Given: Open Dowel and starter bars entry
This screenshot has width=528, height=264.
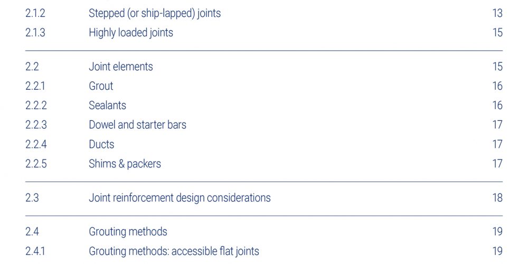Looking at the screenshot, I should point(137,125).
